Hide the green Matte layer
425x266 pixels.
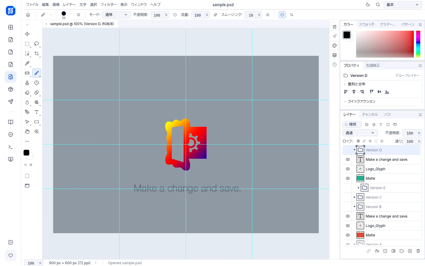coord(348,178)
